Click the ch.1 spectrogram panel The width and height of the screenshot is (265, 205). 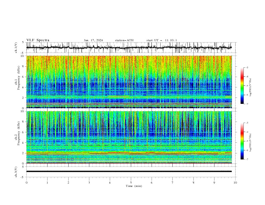click(x=129, y=82)
